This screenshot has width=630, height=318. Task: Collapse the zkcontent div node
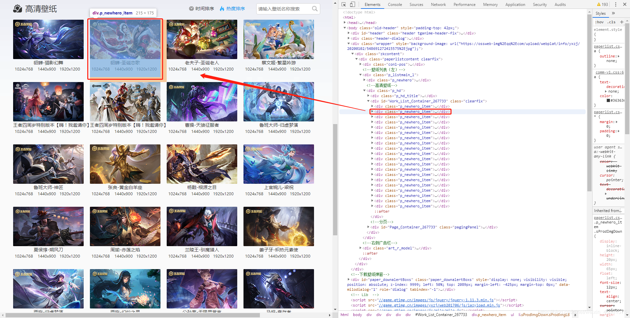(352, 54)
